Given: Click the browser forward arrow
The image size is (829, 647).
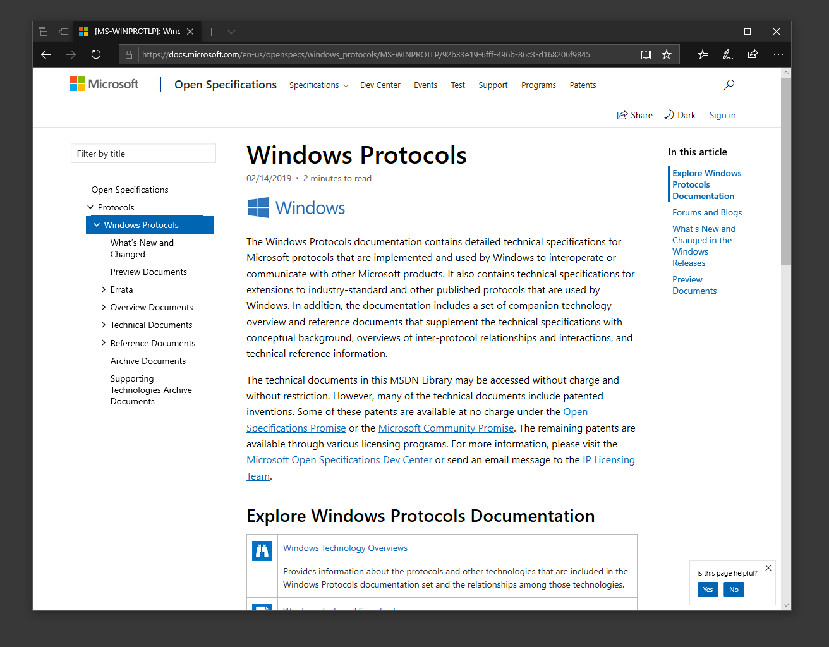Looking at the screenshot, I should pyautogui.click(x=71, y=55).
